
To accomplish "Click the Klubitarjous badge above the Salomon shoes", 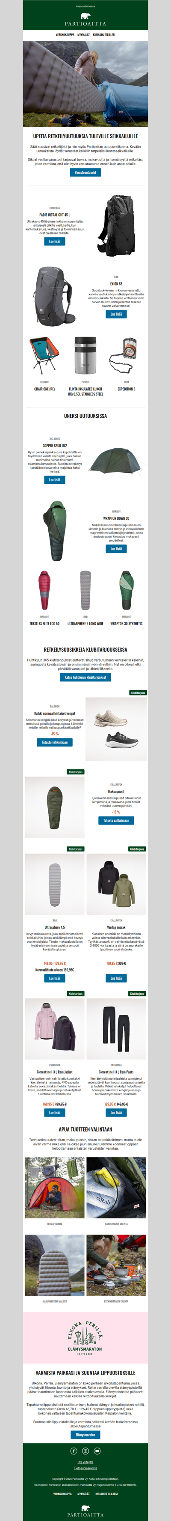I will [x=138, y=692].
